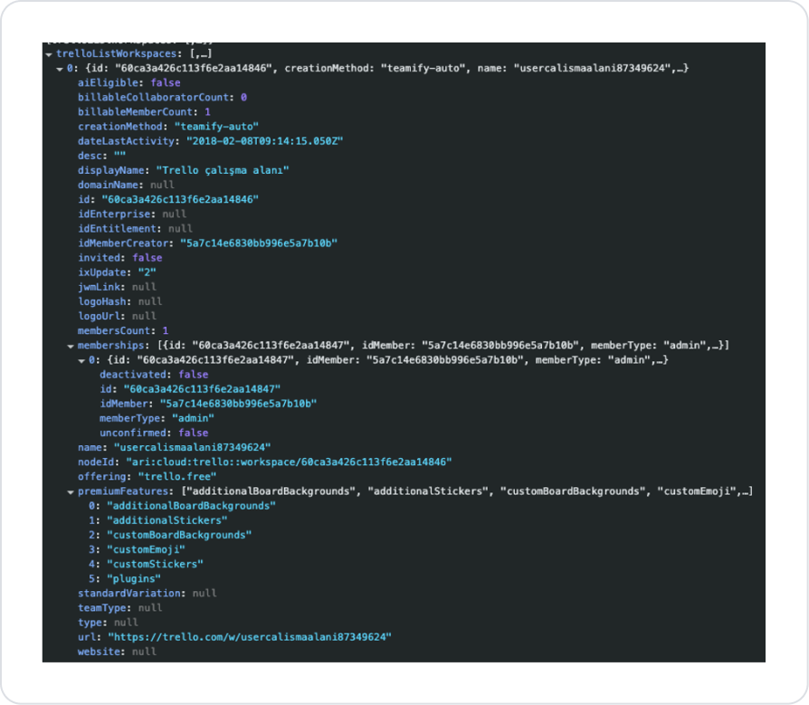Collapse workspace object 0 with creationMethod teamify-auto
The width and height of the screenshot is (809, 705).
coord(60,69)
